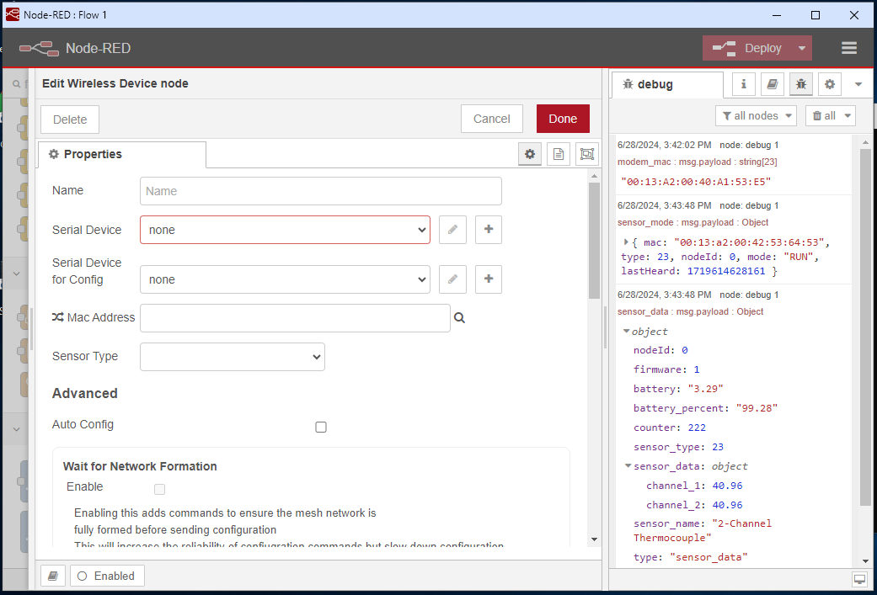The image size is (877, 595).
Task: Expand the sensor_mode payload object triangle
Action: (x=626, y=242)
